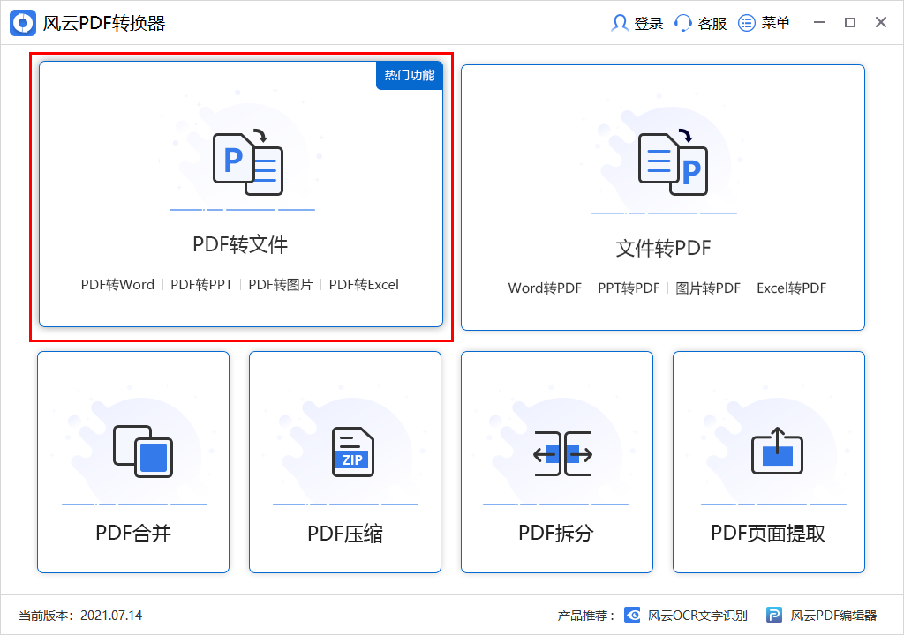Select the 文件转PDF card title
Image resolution: width=904 pixels, height=635 pixels.
click(663, 249)
